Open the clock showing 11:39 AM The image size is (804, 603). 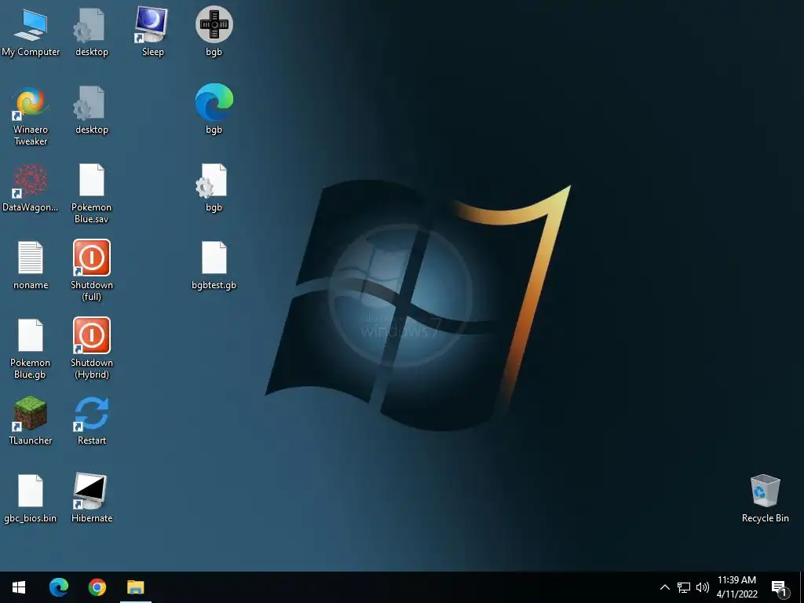[736, 587]
